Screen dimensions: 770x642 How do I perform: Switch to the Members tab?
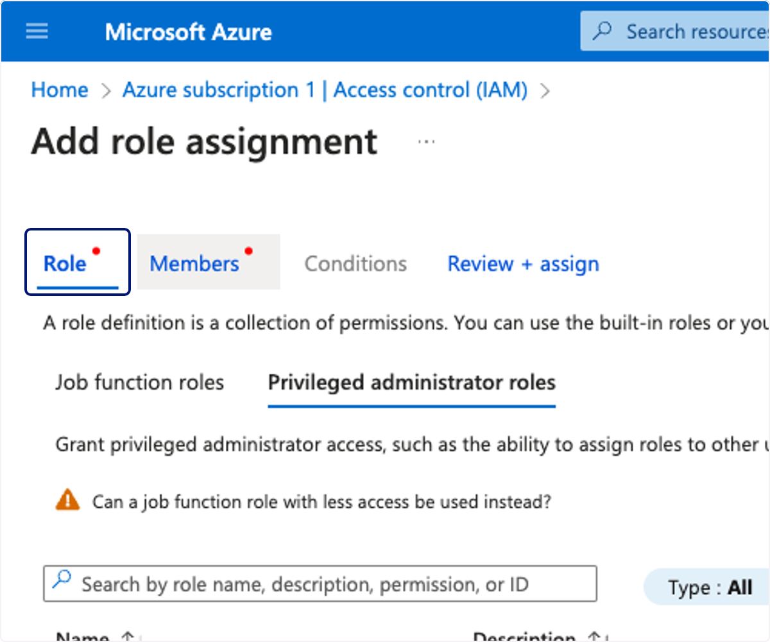click(209, 262)
